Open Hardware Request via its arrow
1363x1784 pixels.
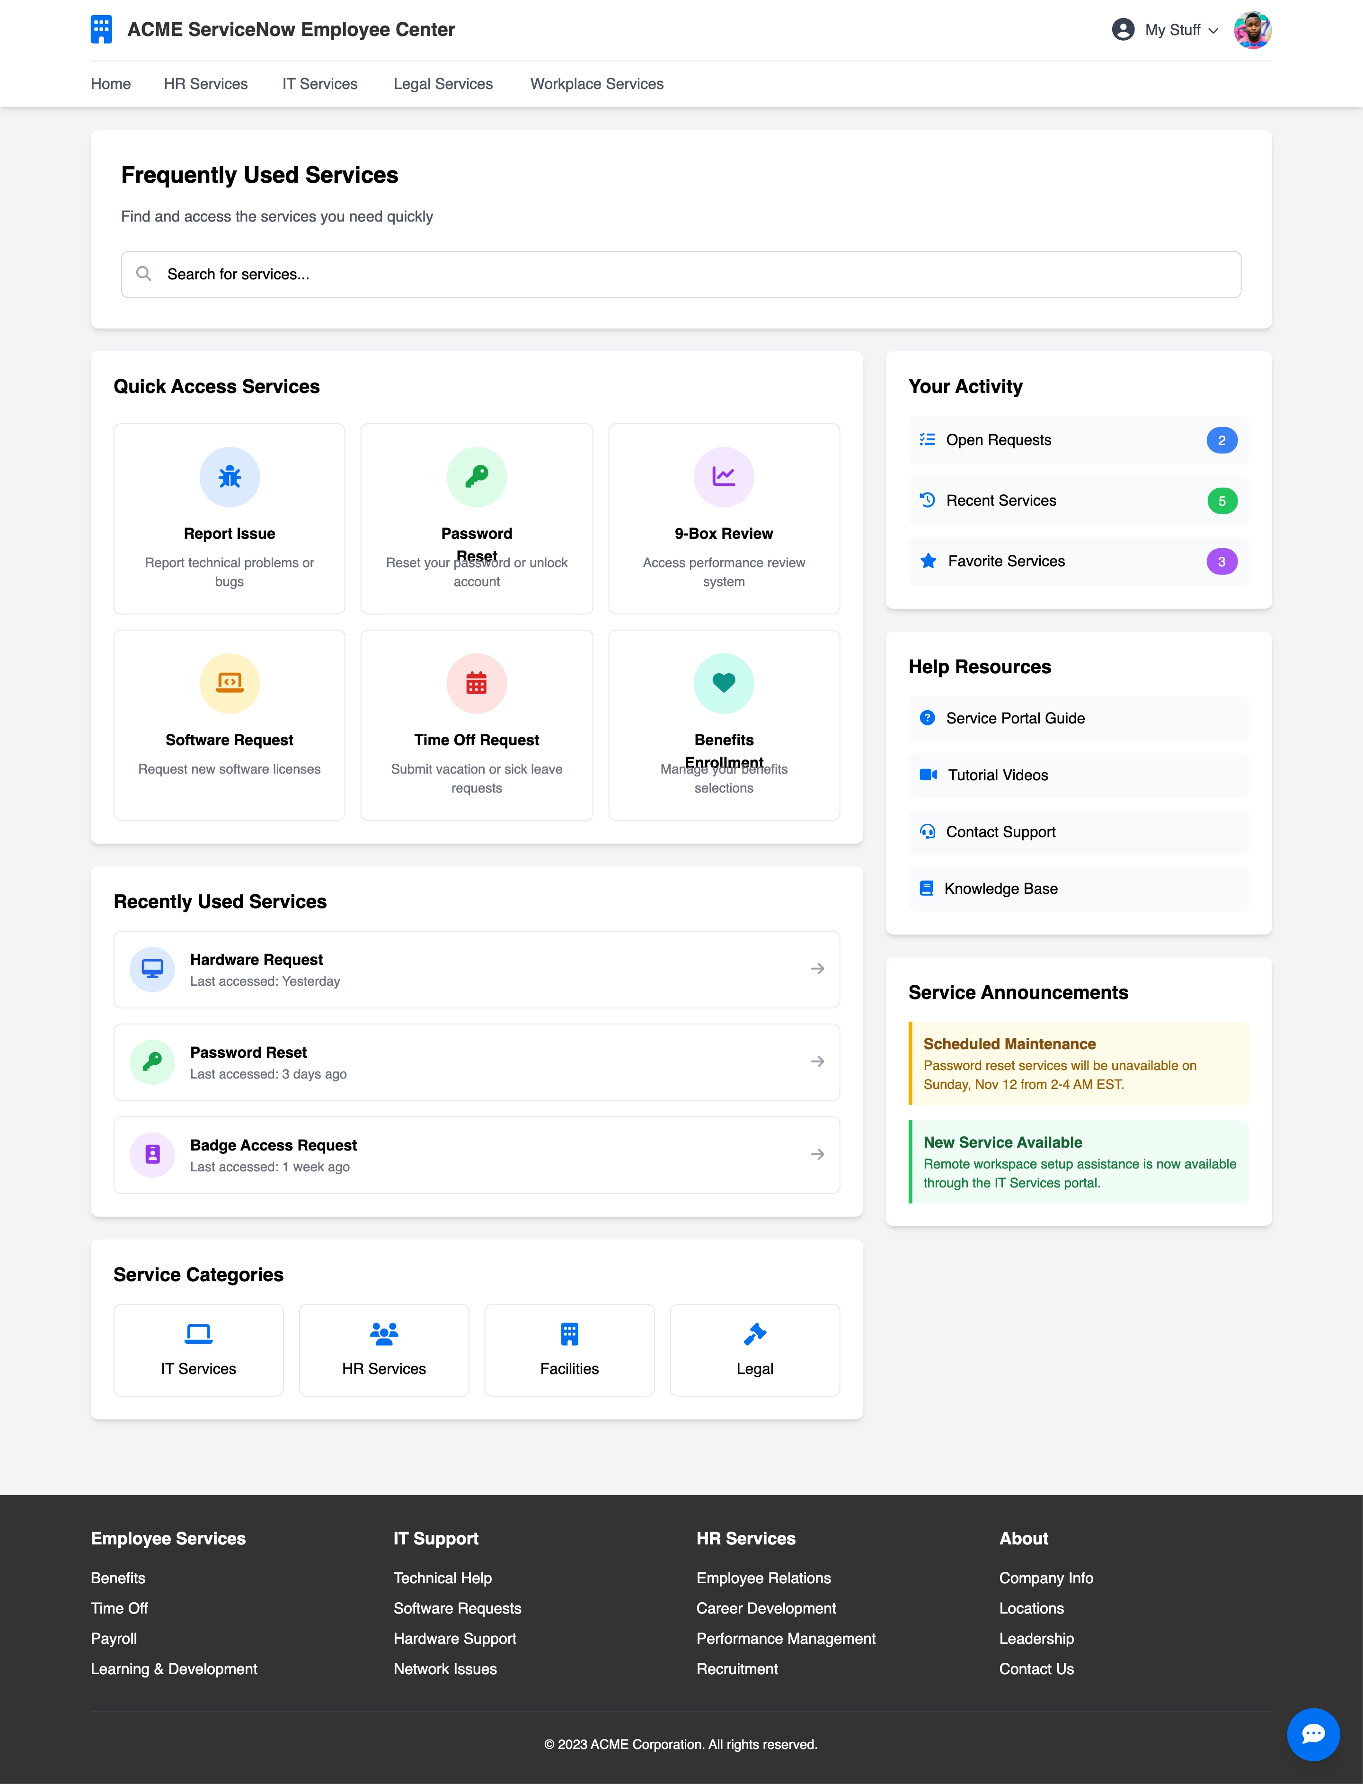817,968
